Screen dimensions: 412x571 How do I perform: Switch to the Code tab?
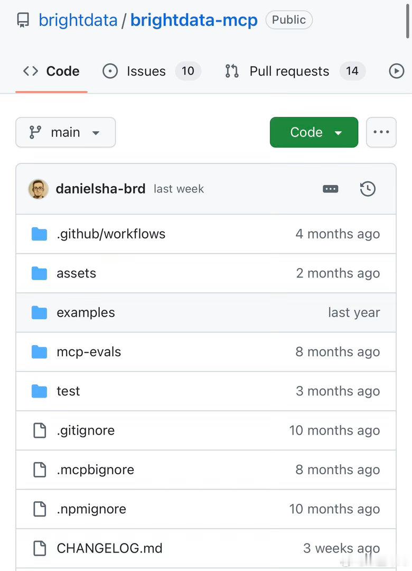51,71
